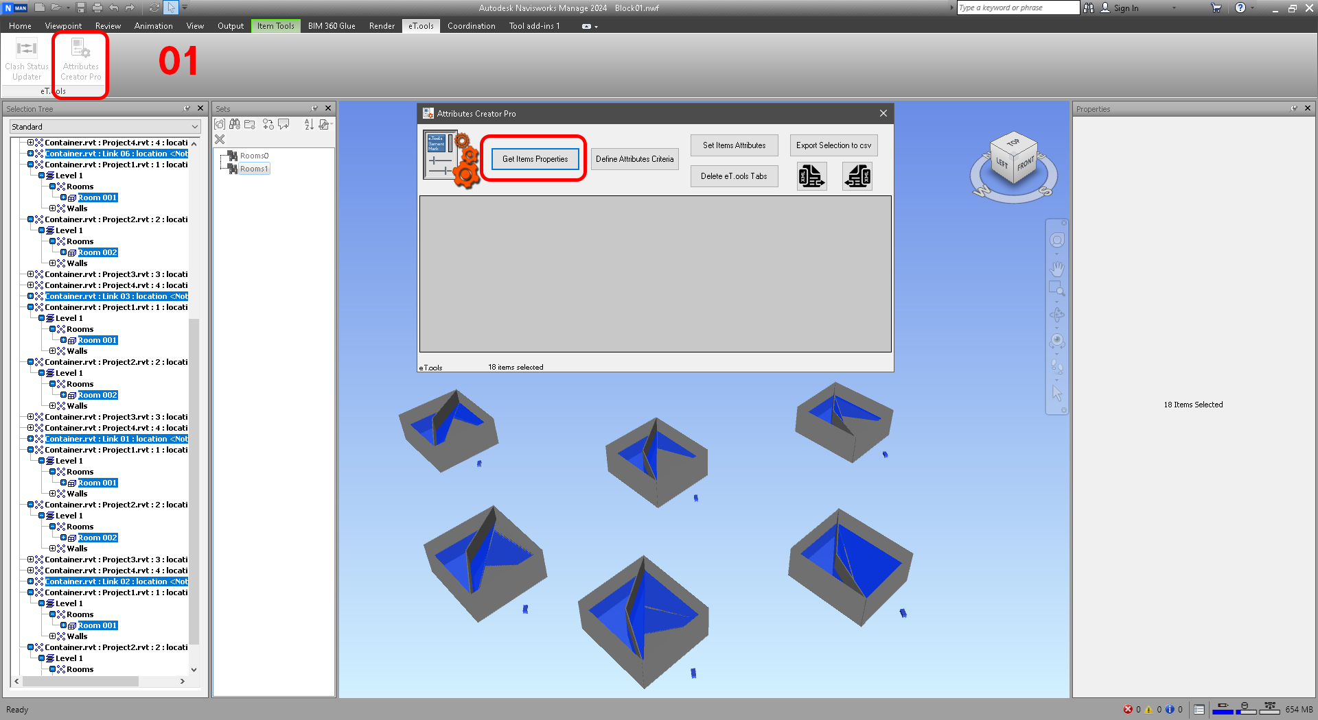The width and height of the screenshot is (1318, 720).
Task: Select the Walk footsteps tool
Action: 1057,367
